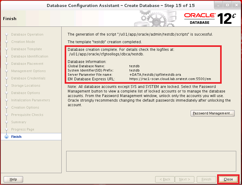Viewport: 242px width, 185px height.
Task: Select the Database Operation step
Action: click(x=27, y=34)
